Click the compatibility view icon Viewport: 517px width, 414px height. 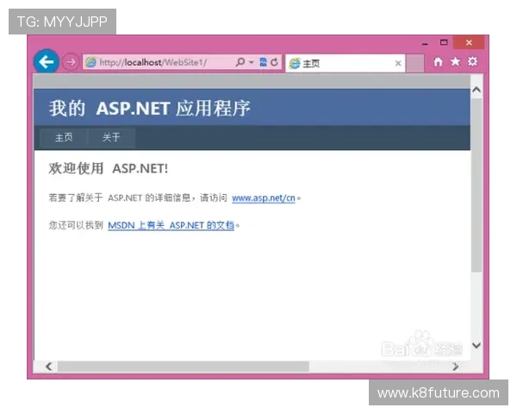pos(263,63)
